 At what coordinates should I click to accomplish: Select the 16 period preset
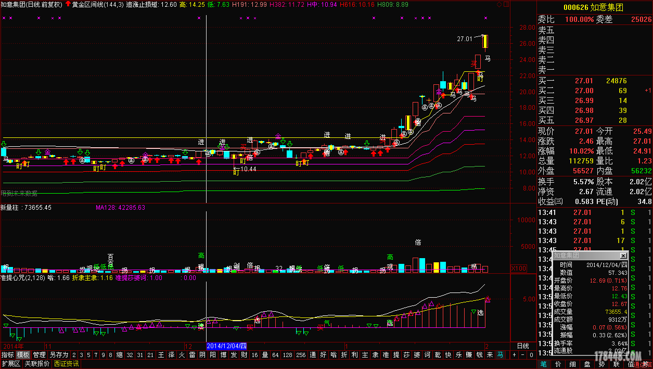(254, 354)
